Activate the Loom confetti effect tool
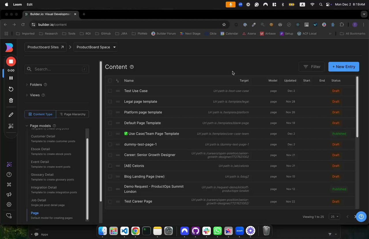Viewport: 369px width, 239px height. click(x=11, y=126)
